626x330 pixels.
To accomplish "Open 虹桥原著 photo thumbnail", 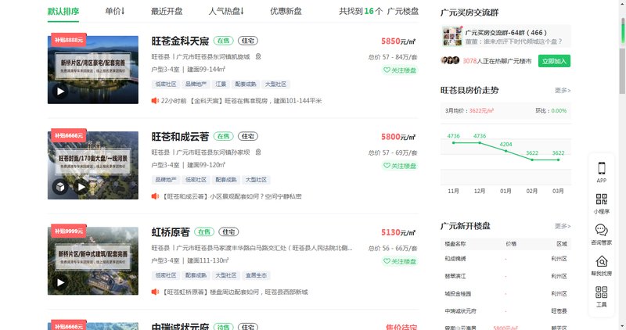I will point(93,261).
